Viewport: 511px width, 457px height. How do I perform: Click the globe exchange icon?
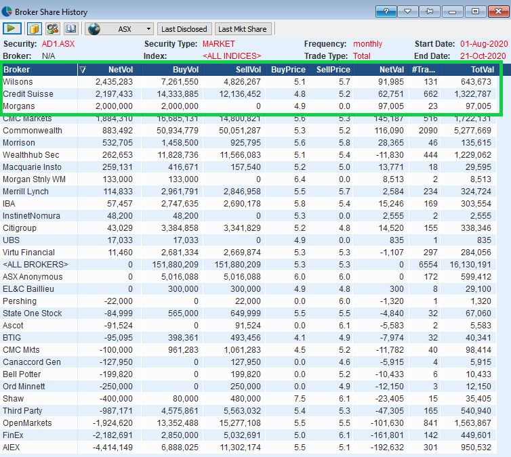(x=94, y=29)
